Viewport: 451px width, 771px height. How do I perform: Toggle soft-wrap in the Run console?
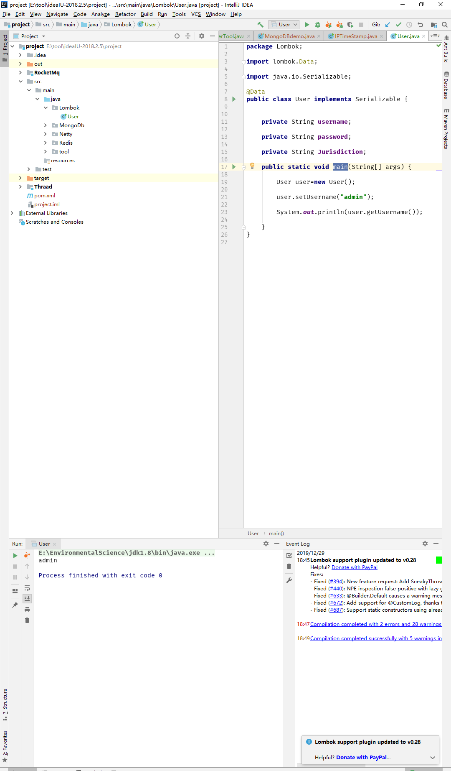tap(27, 588)
